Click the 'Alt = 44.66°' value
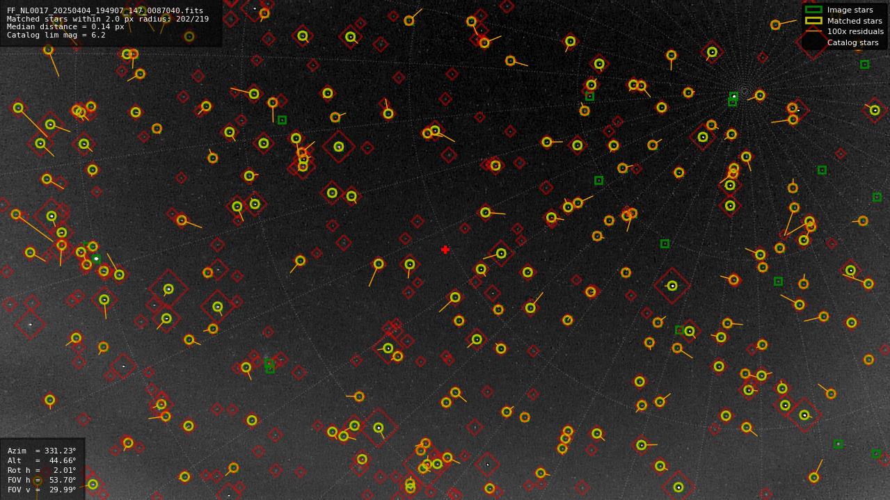Viewport: 890px width, 500px height. [42, 460]
